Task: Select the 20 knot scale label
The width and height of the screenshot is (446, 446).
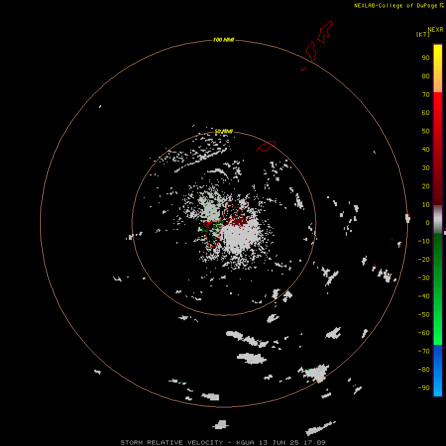Action: 426,186
